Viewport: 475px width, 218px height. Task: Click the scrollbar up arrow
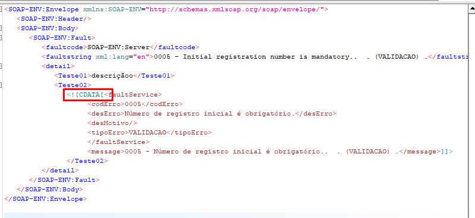(x=472, y=9)
